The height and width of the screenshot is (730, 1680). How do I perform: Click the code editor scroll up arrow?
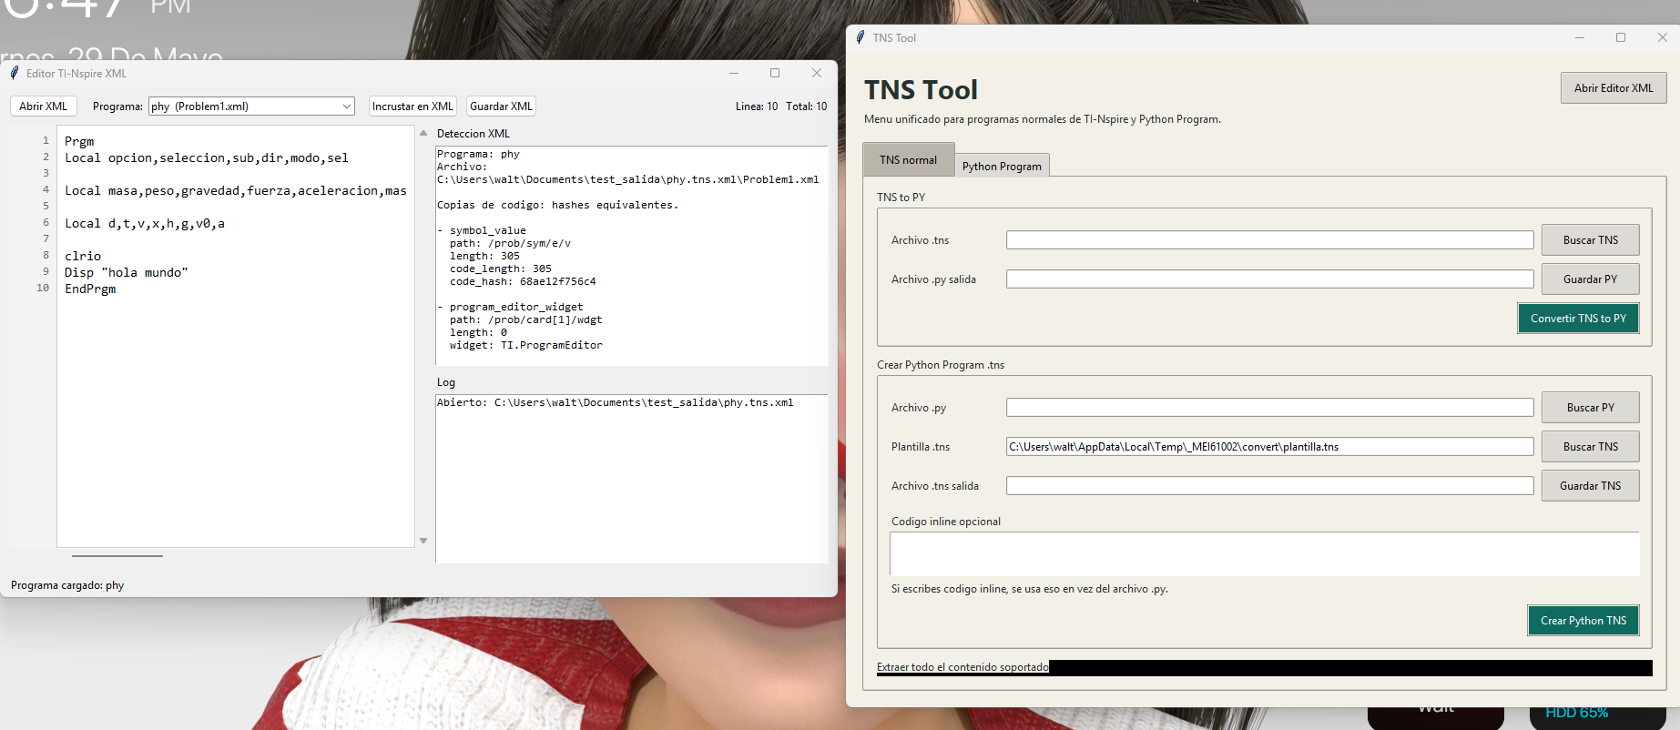(423, 133)
